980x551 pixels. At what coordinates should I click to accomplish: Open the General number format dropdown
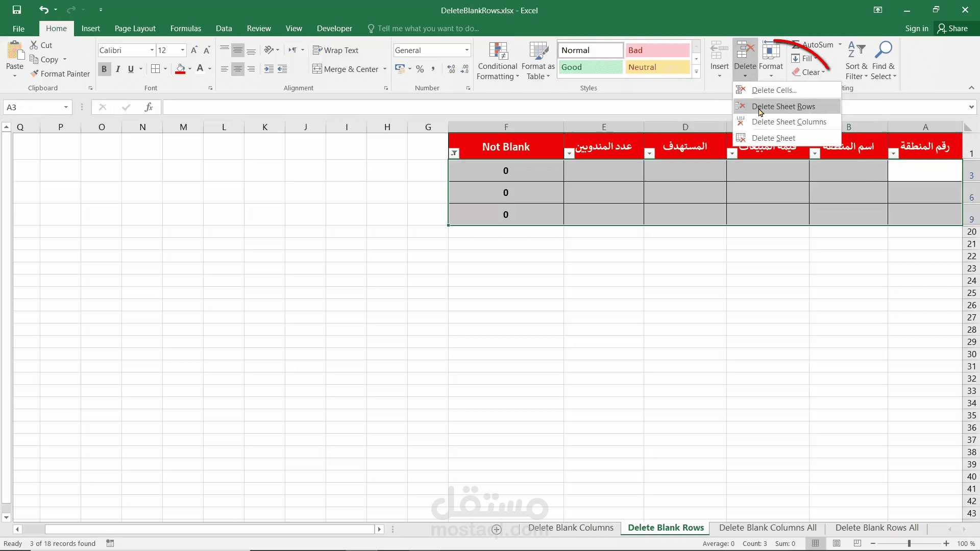[x=467, y=50]
